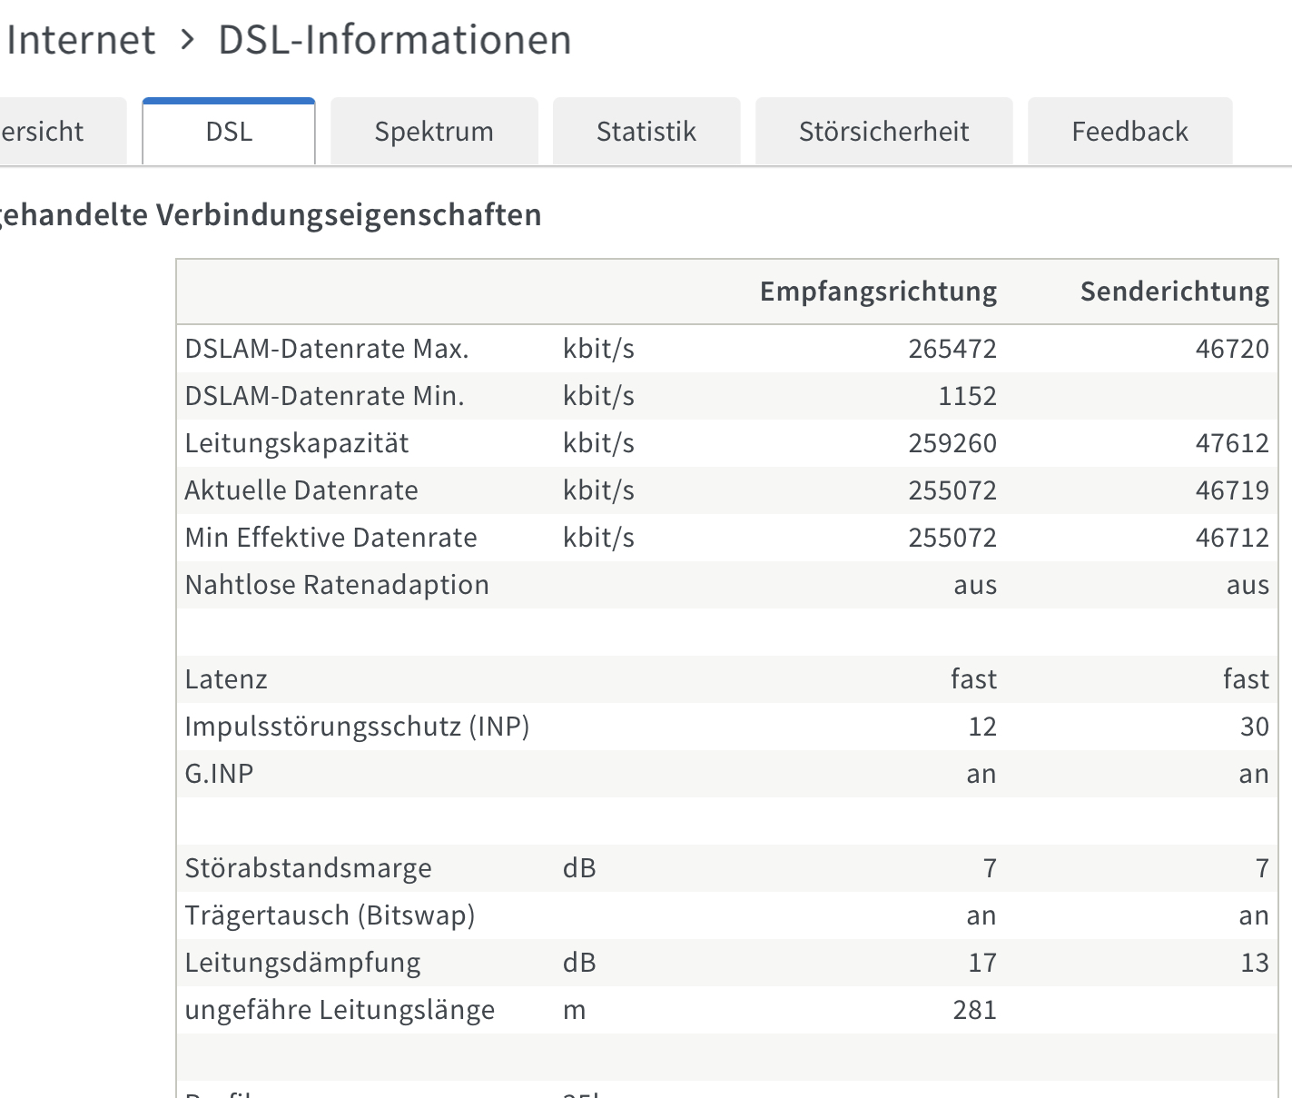Click the Trägertausch (Bitswap) row label

330,915
